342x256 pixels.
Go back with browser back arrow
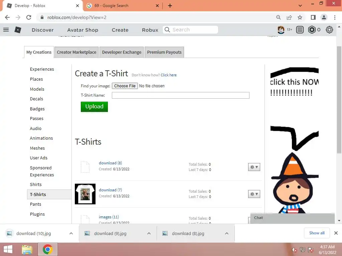pos(7,17)
